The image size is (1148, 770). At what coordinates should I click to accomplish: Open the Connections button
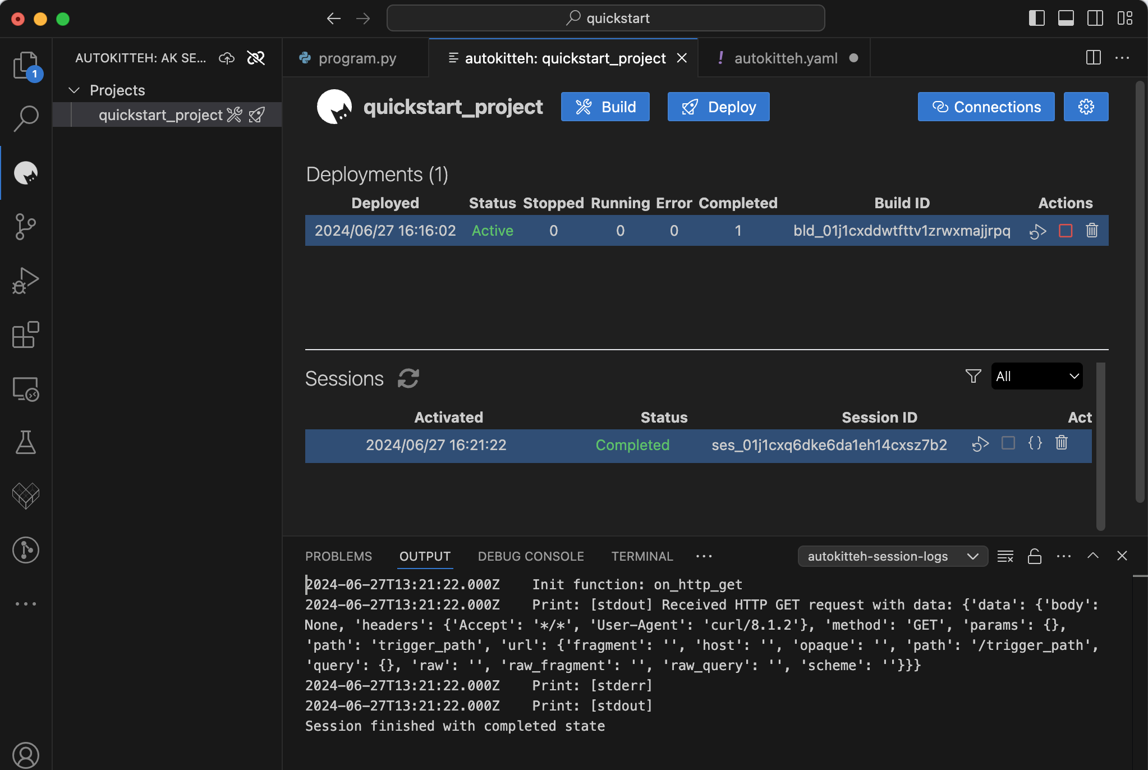pyautogui.click(x=986, y=107)
